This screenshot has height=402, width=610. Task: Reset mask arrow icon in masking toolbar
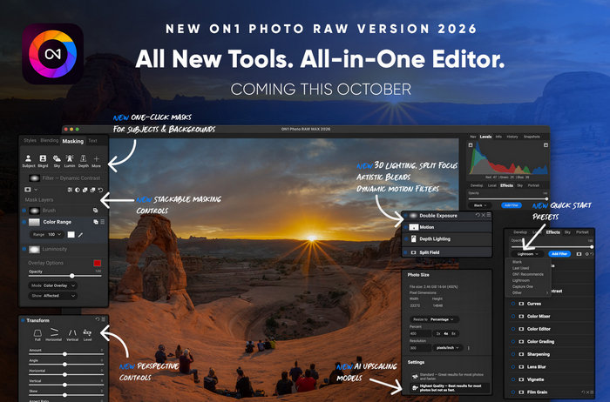(x=101, y=190)
